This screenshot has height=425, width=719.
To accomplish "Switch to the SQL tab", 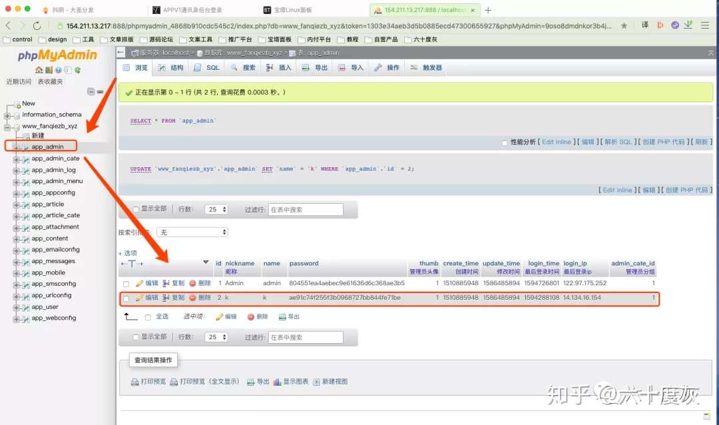I will tap(207, 67).
